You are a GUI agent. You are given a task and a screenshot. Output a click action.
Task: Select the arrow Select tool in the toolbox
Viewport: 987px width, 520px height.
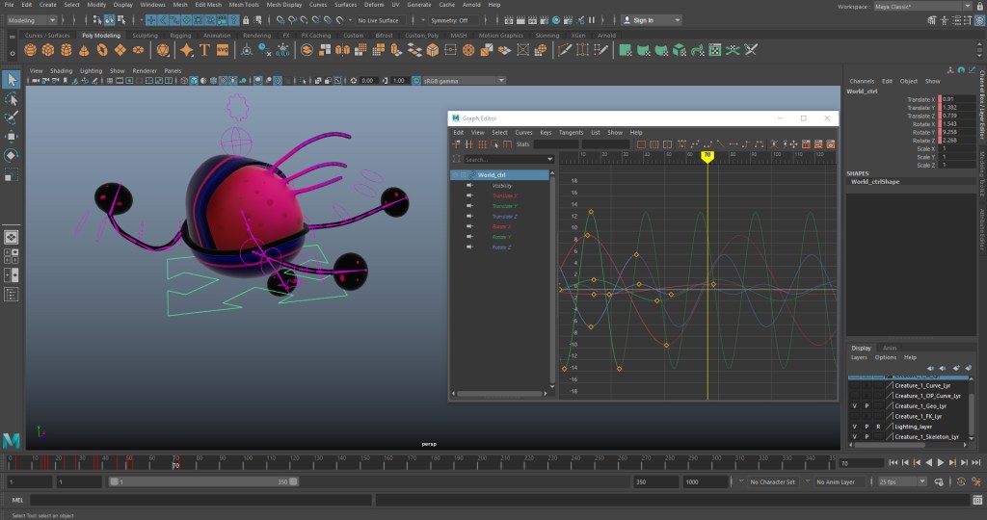[11, 80]
